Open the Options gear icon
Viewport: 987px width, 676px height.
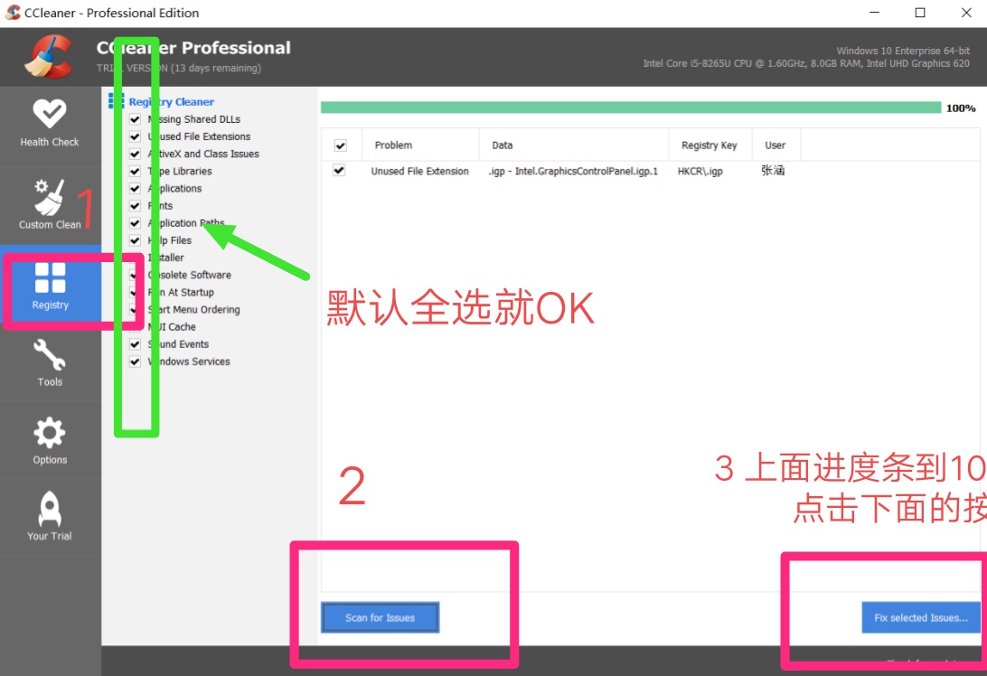[x=49, y=433]
